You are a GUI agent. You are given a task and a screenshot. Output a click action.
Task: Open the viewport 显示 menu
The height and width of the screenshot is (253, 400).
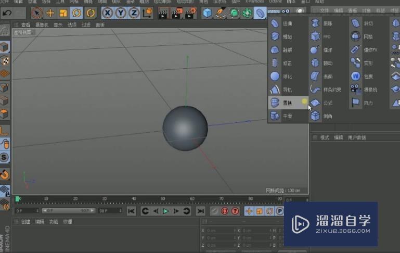pos(58,24)
